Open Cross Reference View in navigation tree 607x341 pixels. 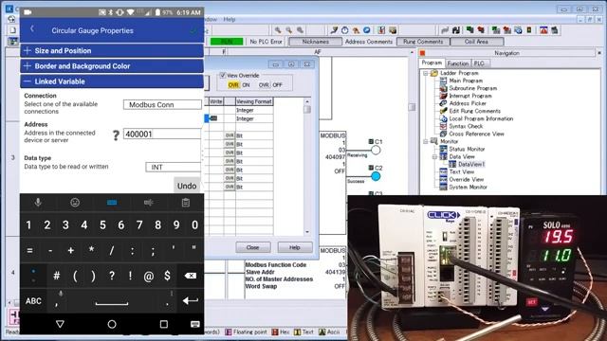[476, 134]
